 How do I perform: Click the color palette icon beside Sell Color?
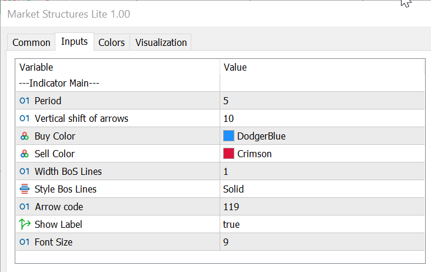(x=25, y=154)
